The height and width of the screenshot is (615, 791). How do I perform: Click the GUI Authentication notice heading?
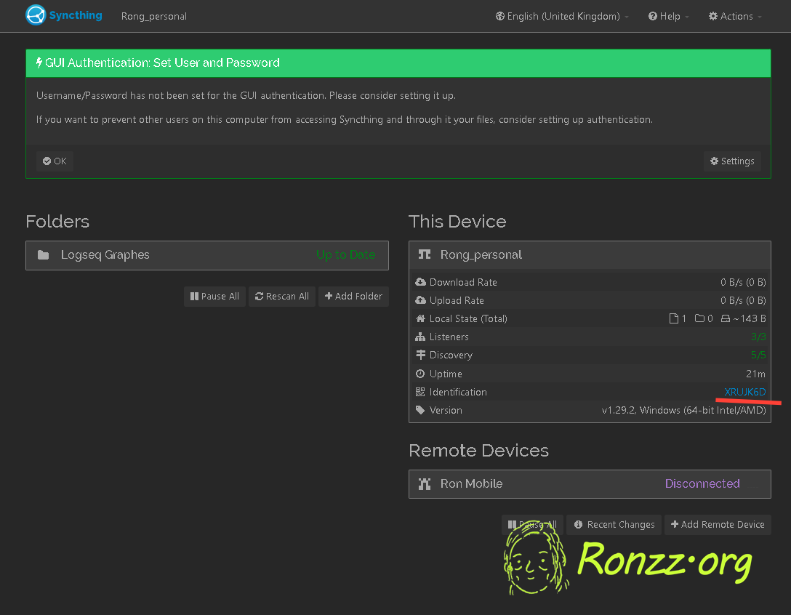click(x=162, y=63)
